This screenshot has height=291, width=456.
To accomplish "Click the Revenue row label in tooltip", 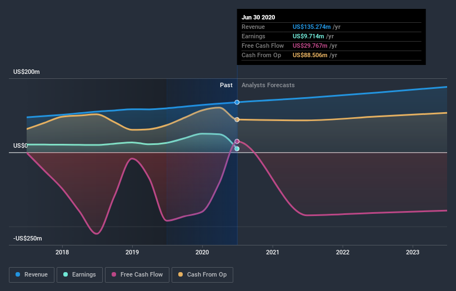I will [253, 27].
